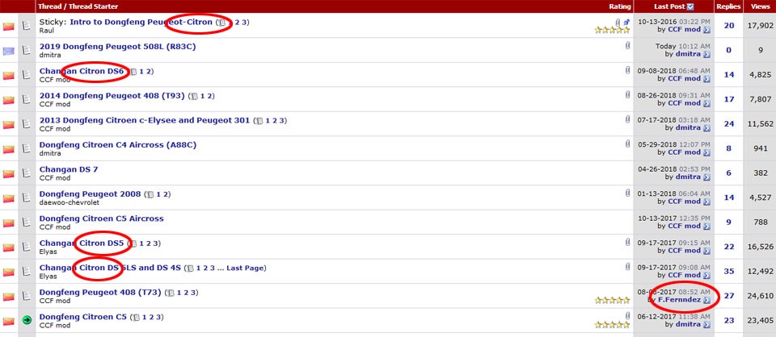Go to page 2 of Dongfeng Peugeot 2008 thread
Screen dimensions: 776x337
click(166, 194)
